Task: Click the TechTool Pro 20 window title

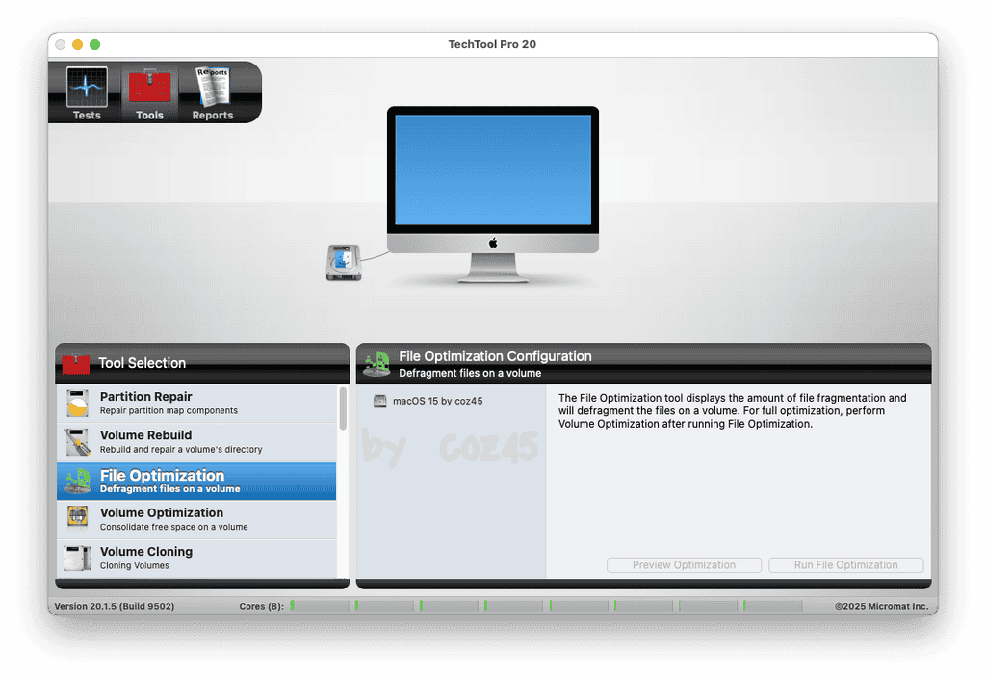Action: (492, 44)
